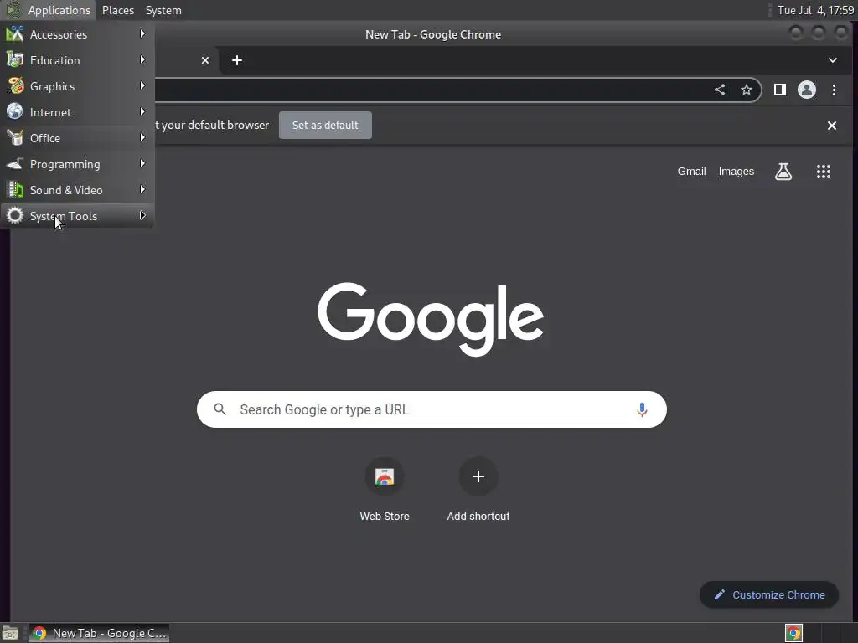Expand Office via its arrow
858x643 pixels.
click(x=142, y=137)
